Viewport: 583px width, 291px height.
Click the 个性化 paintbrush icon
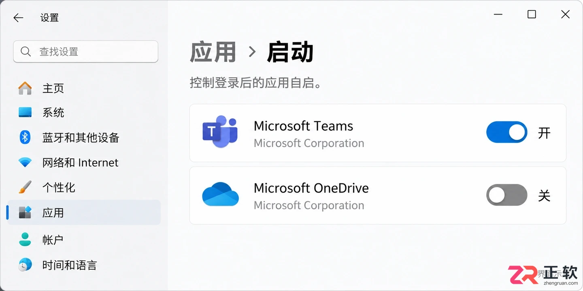25,187
